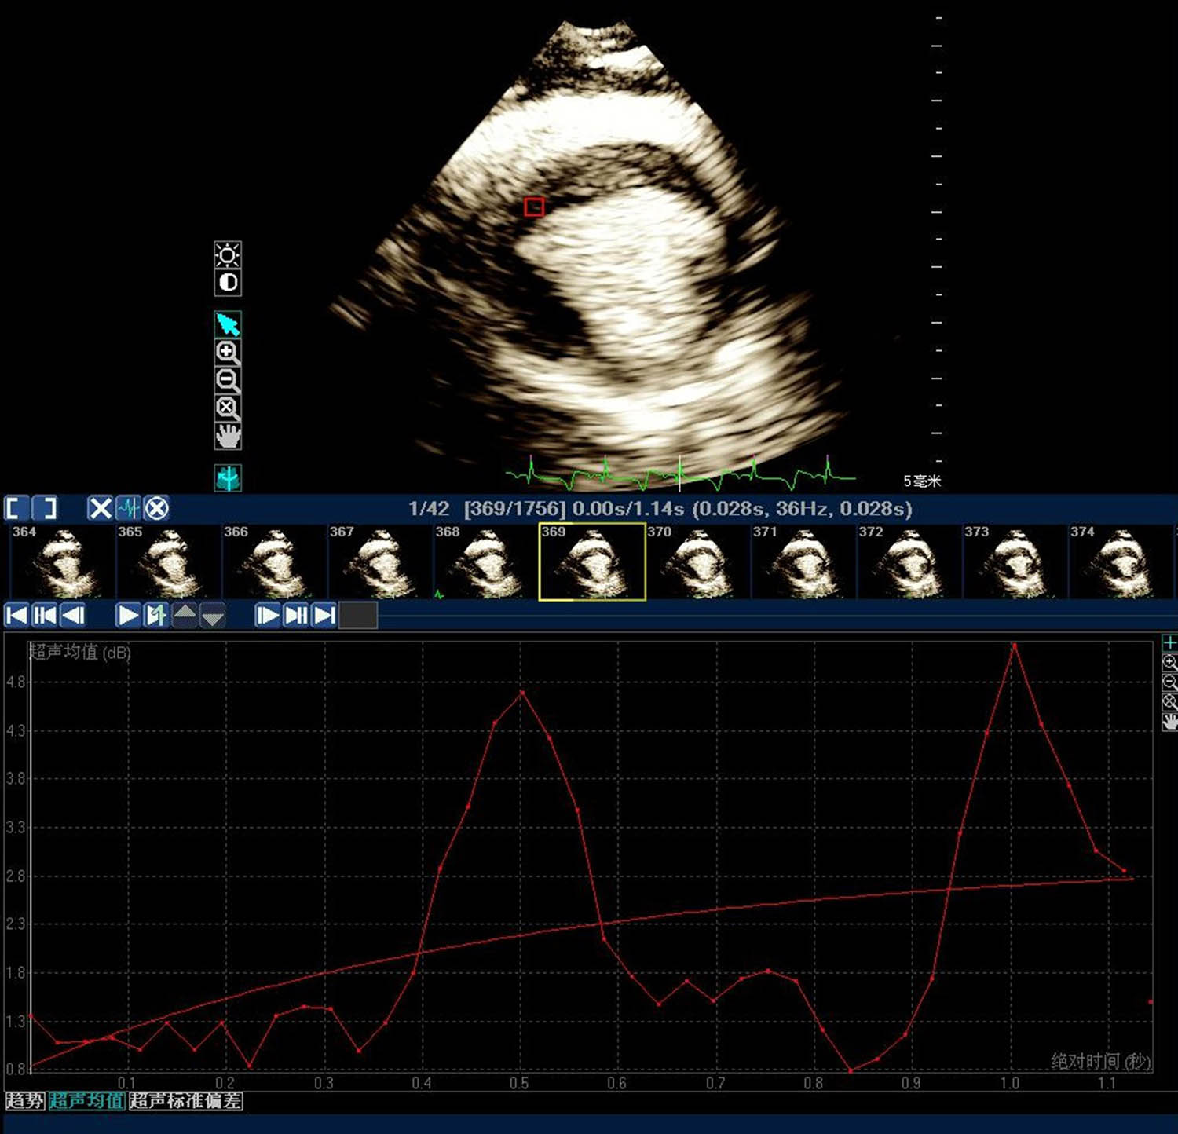This screenshot has height=1134, width=1178.
Task: Select frame thumbnail 367
Action: [380, 562]
